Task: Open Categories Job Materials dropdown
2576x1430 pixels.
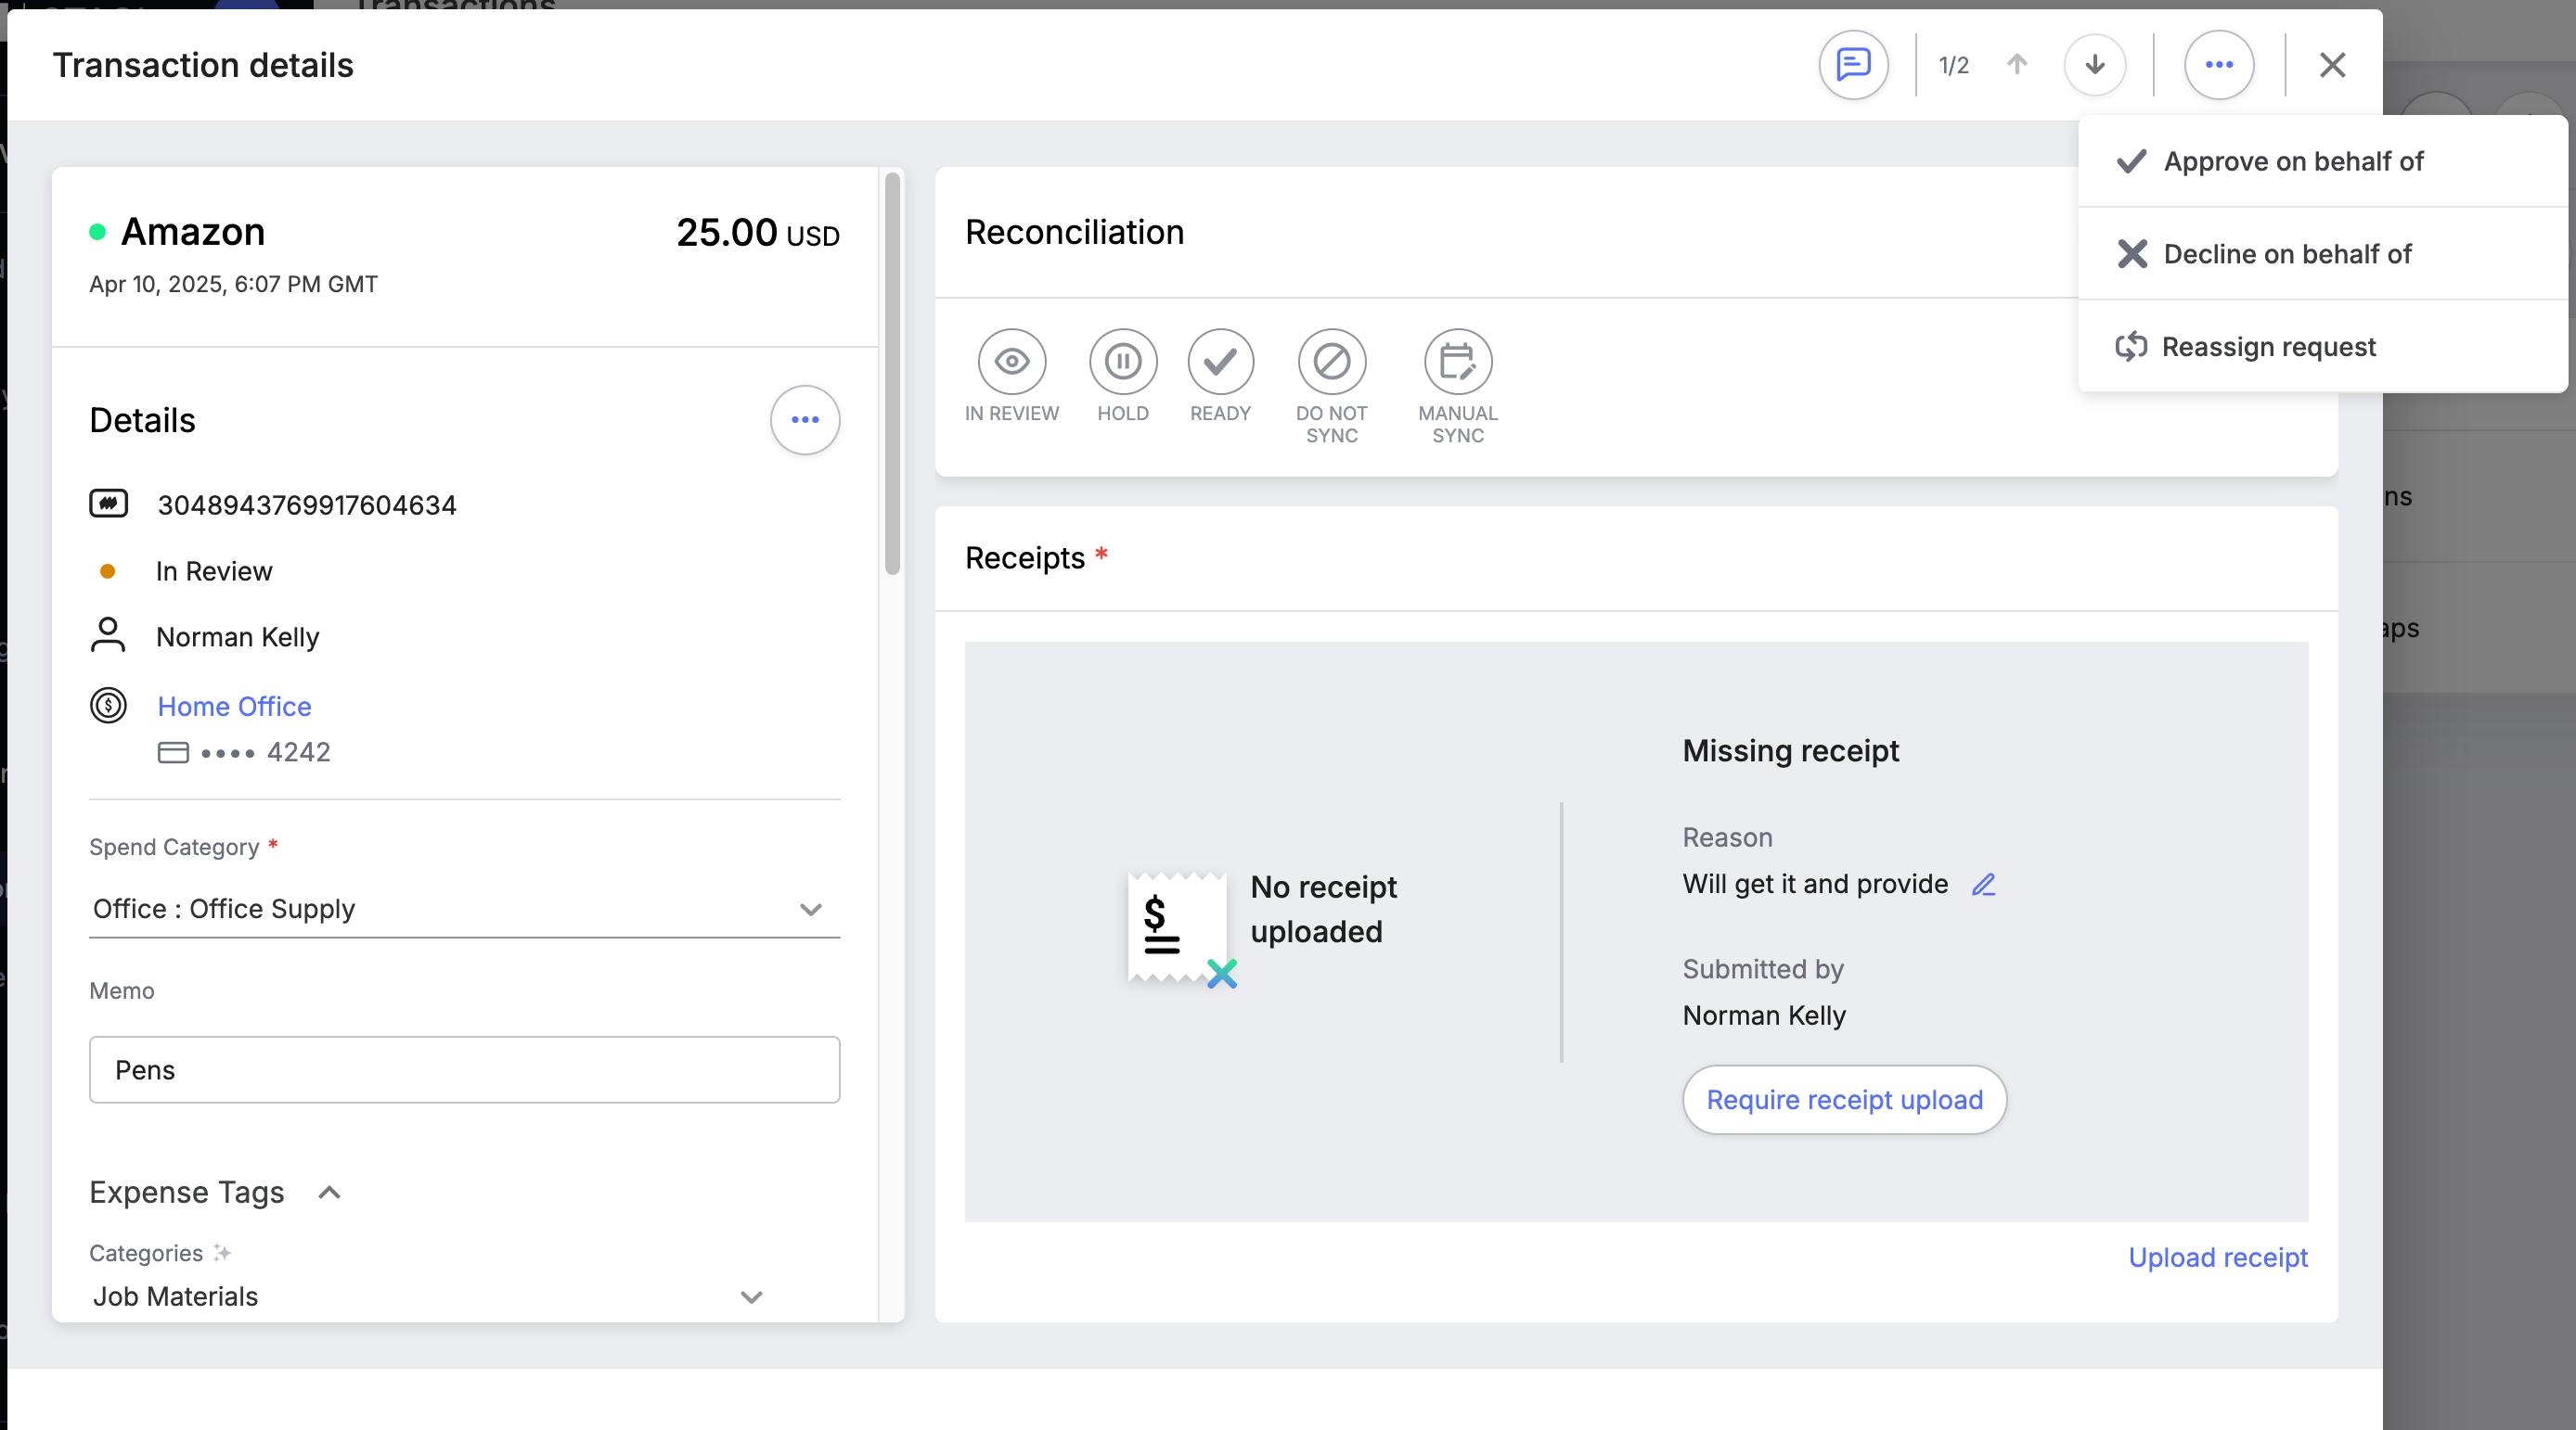Action: pyautogui.click(x=428, y=1296)
